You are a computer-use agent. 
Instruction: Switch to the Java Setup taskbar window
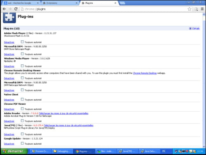tap(149, 151)
